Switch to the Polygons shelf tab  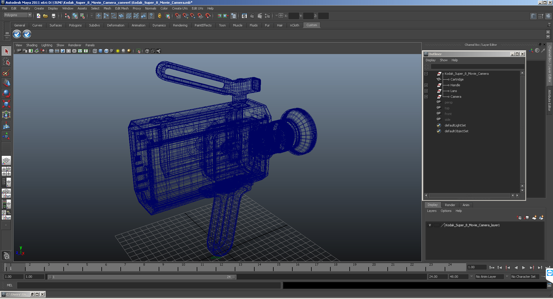tap(75, 25)
